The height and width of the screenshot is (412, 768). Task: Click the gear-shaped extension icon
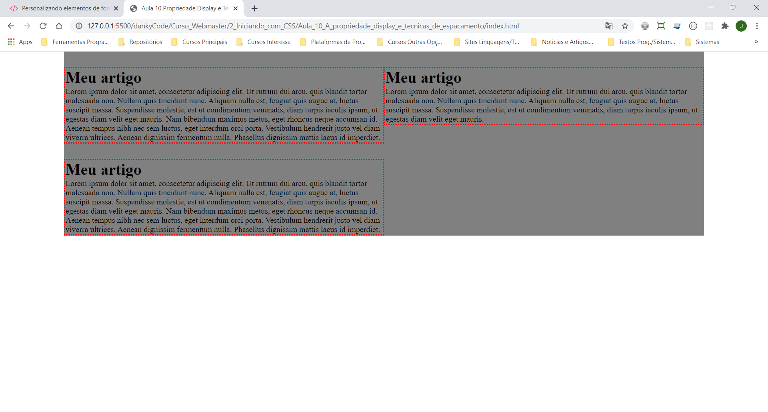tap(645, 26)
